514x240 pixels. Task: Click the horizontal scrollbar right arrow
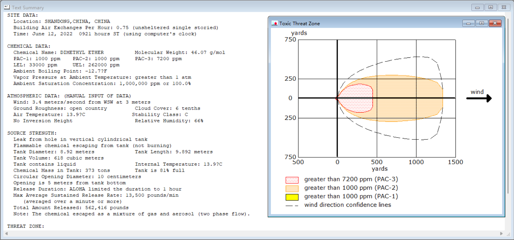(501, 233)
